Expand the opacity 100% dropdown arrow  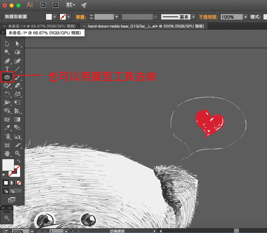[245, 17]
